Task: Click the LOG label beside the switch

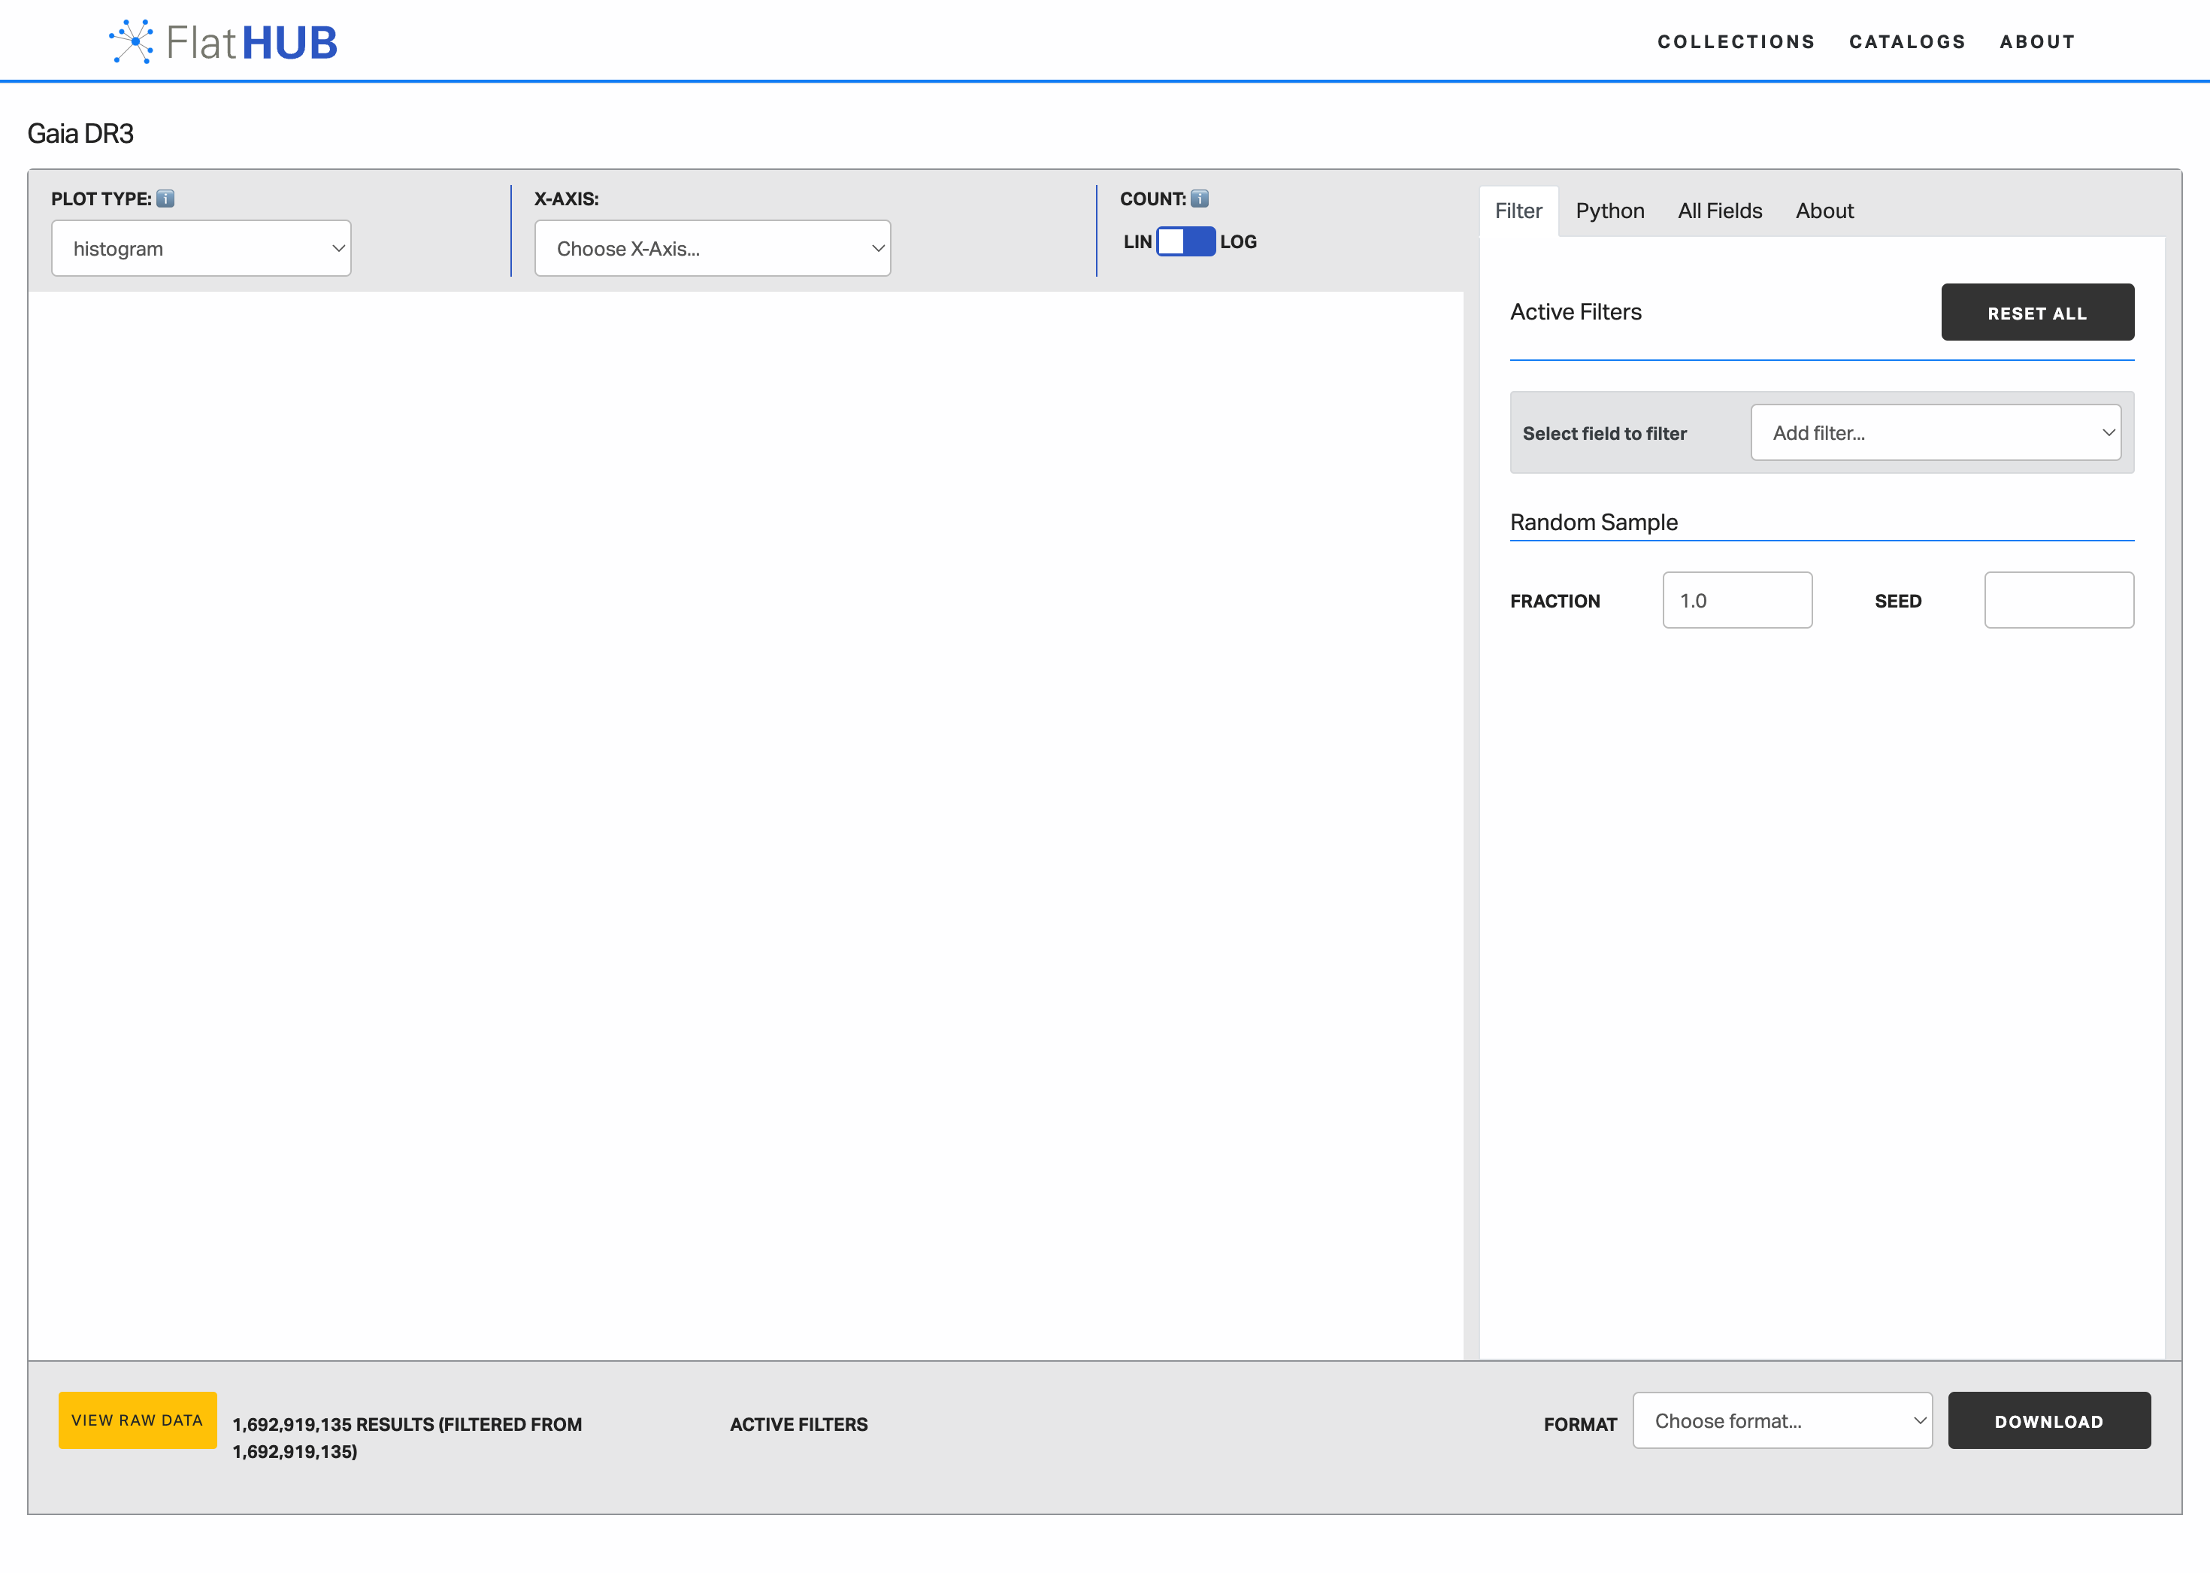Action: (1238, 241)
